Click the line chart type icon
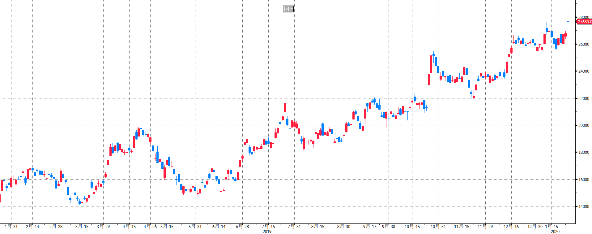Viewport: 592px width, 234px height. click(x=287, y=9)
